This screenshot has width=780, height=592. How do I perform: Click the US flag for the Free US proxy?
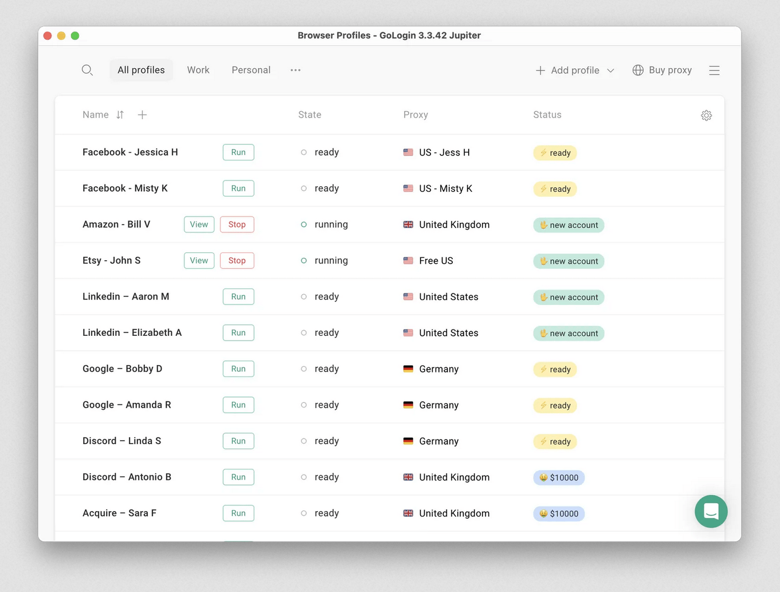pyautogui.click(x=408, y=261)
